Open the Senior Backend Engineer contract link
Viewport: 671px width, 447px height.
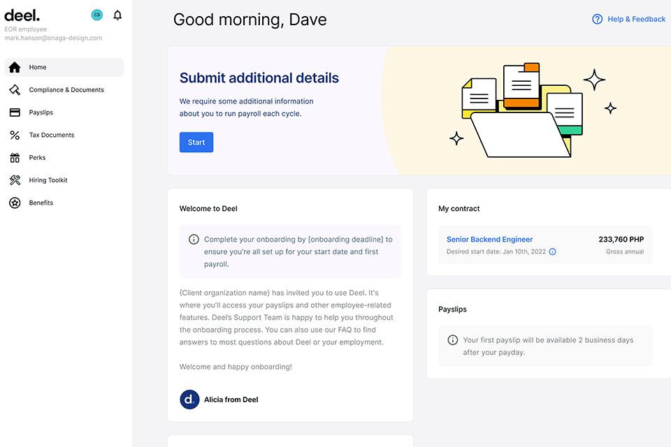[489, 240]
